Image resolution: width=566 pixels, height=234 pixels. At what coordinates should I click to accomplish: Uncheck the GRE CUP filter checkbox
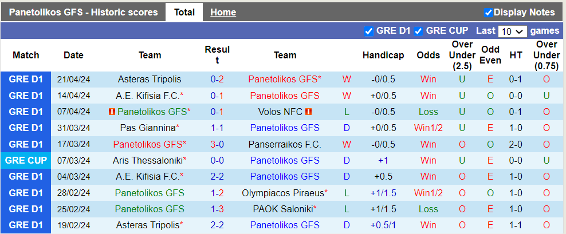pyautogui.click(x=419, y=31)
